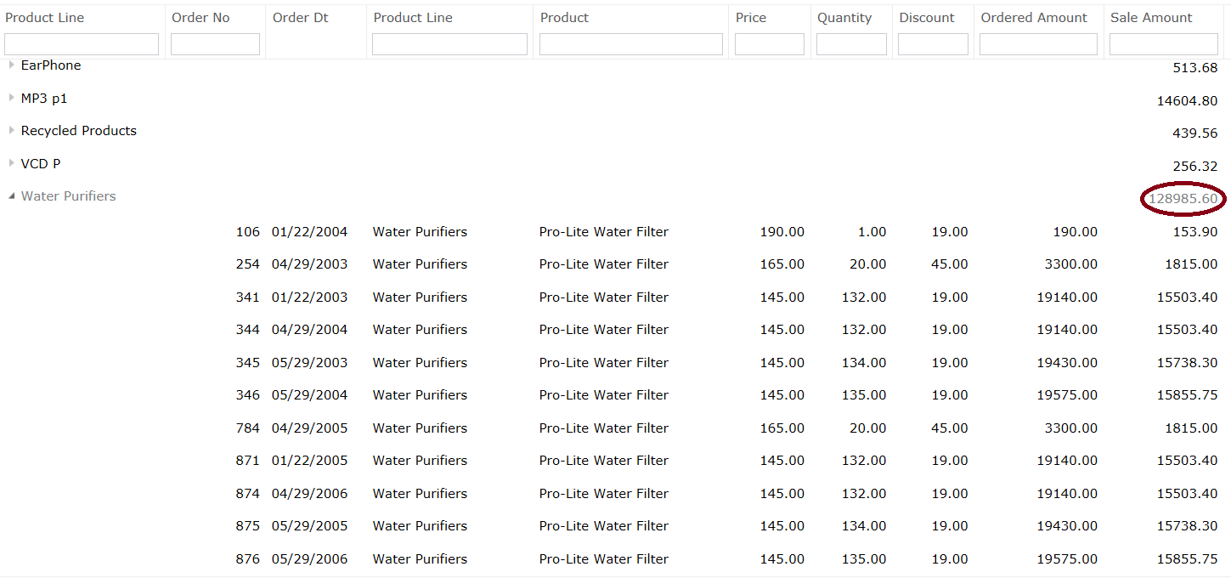Click order number 341
The image size is (1231, 578).
click(x=248, y=297)
